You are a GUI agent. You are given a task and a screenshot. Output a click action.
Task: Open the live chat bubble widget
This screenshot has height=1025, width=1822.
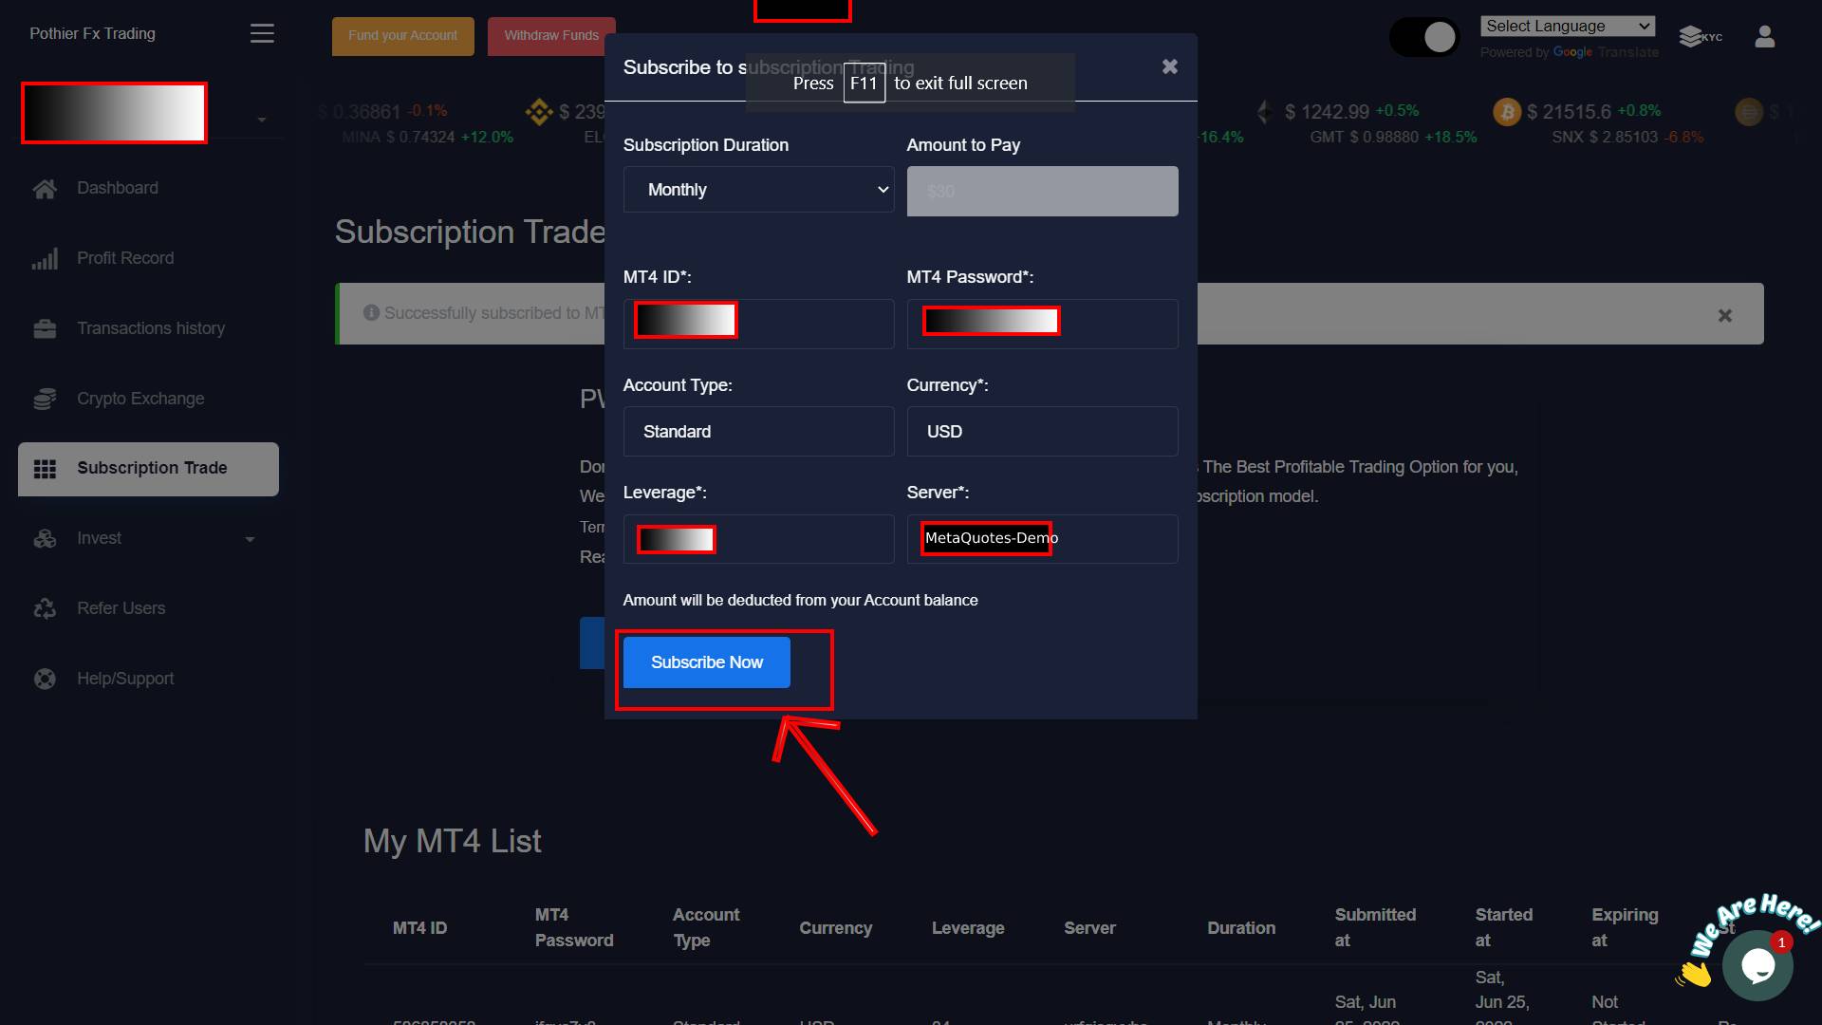(x=1757, y=966)
